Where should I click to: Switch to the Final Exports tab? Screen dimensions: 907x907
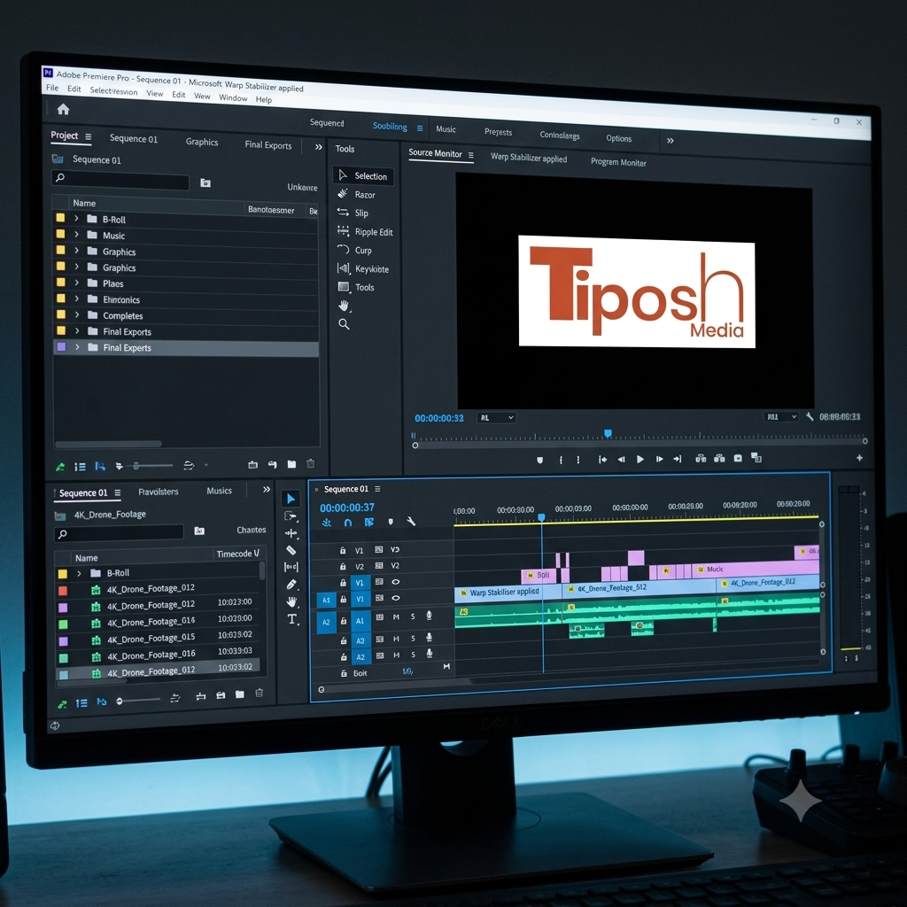pyautogui.click(x=267, y=144)
